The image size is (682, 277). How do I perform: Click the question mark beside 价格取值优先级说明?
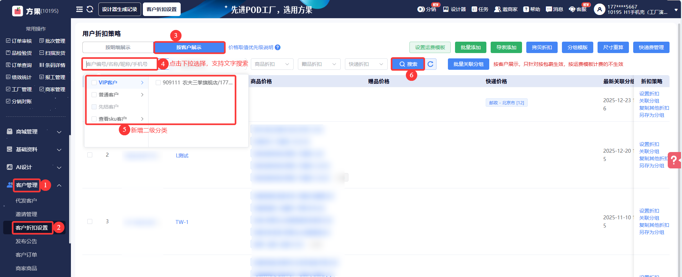click(278, 47)
